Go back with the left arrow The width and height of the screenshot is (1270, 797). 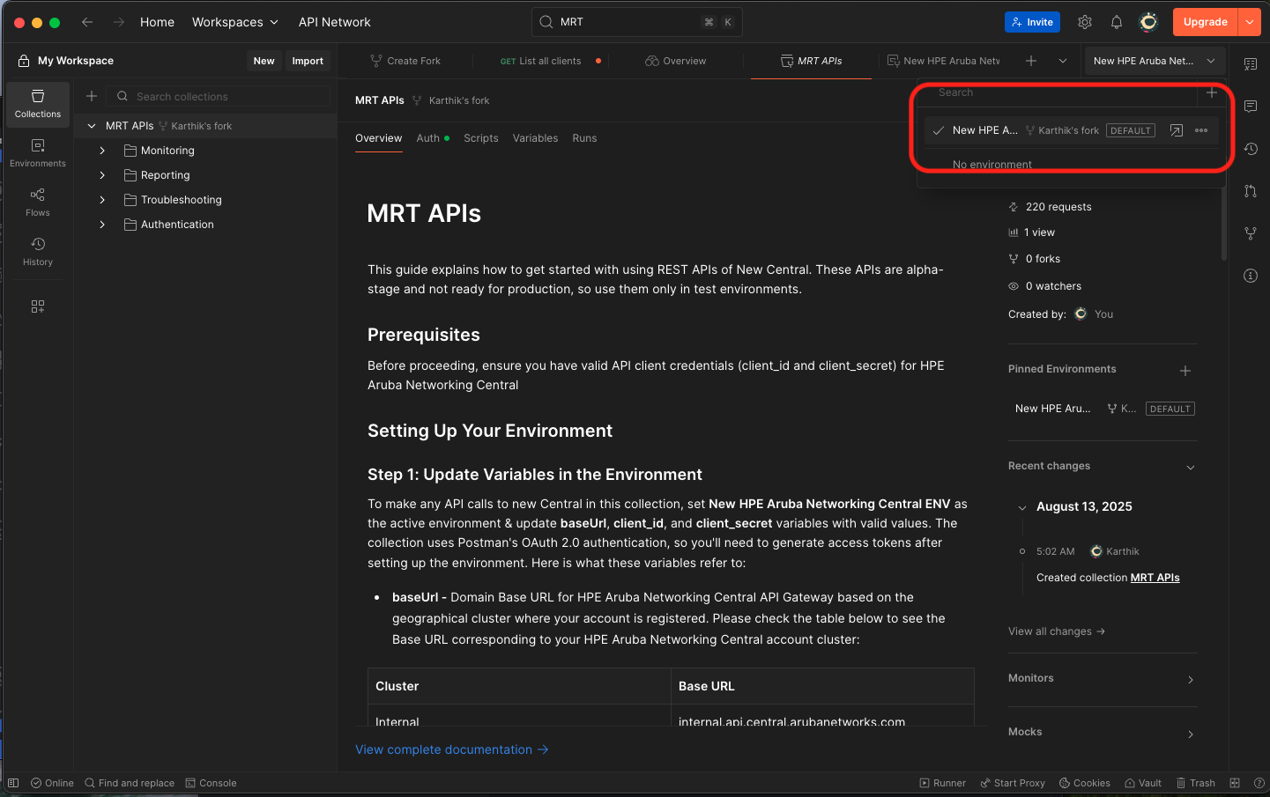pos(87,22)
